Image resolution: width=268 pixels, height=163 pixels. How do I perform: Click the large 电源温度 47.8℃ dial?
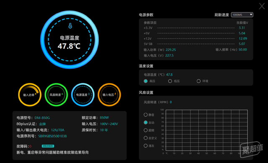click(x=70, y=40)
